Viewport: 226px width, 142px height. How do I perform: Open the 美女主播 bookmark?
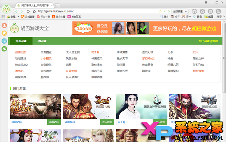click(x=58, y=17)
